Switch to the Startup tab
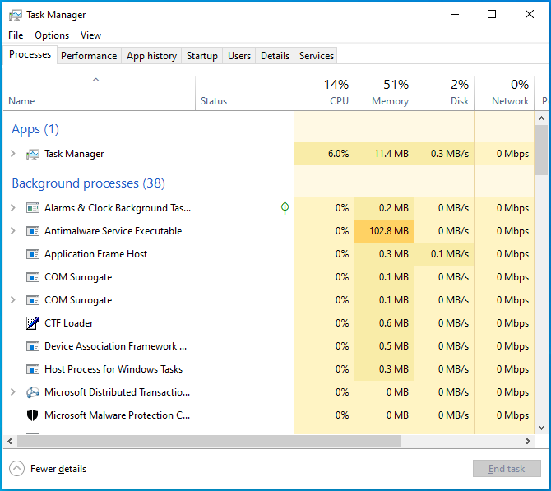Screen dimensions: 551x491 click(x=202, y=56)
